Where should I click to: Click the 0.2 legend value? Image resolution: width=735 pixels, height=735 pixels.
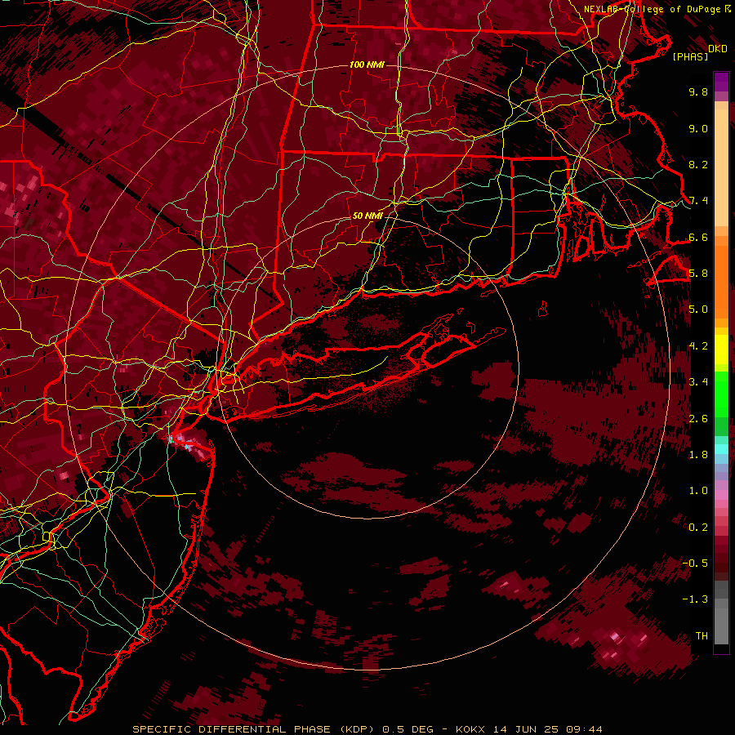698,528
